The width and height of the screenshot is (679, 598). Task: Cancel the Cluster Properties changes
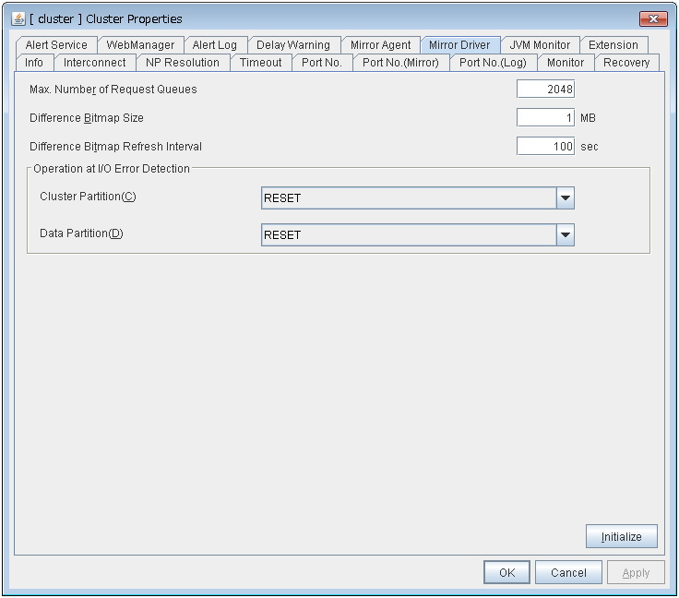(x=568, y=573)
